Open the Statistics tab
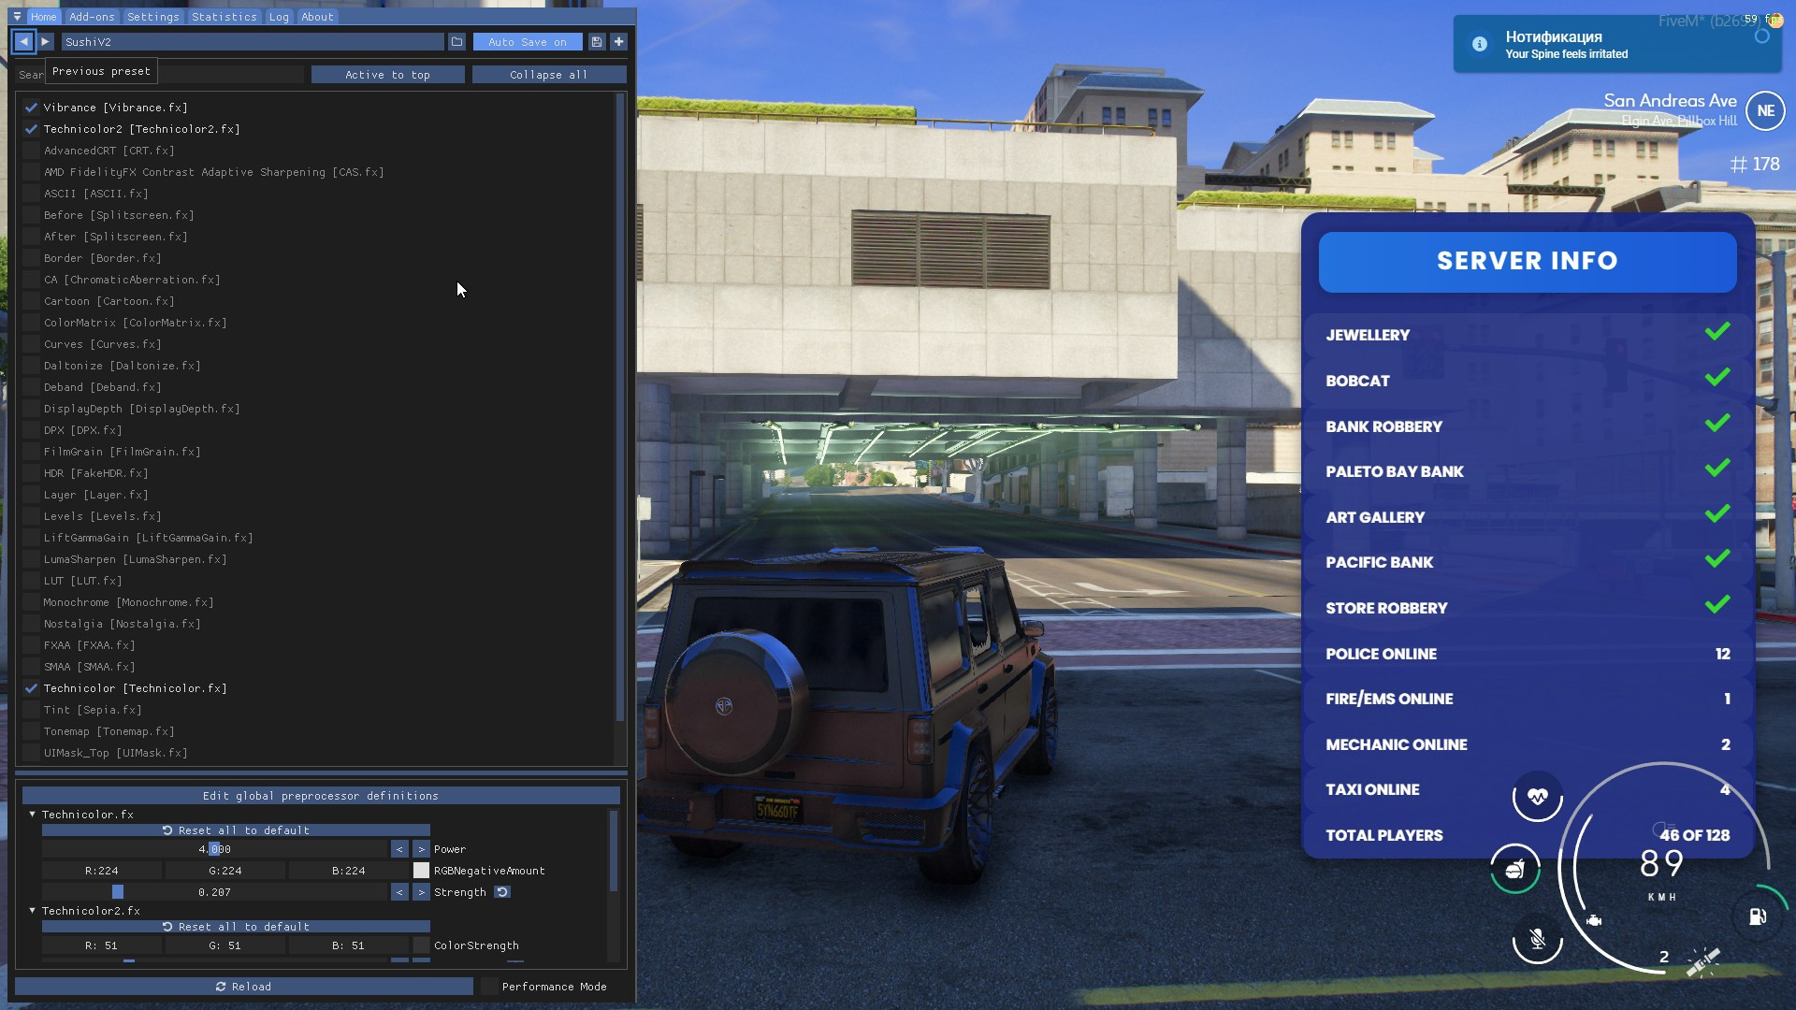 (x=224, y=17)
